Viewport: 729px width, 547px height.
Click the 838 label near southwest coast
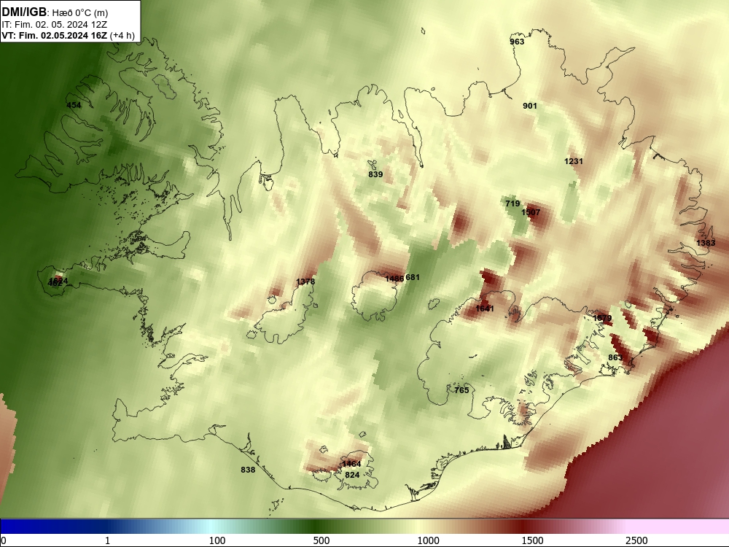[x=248, y=470]
